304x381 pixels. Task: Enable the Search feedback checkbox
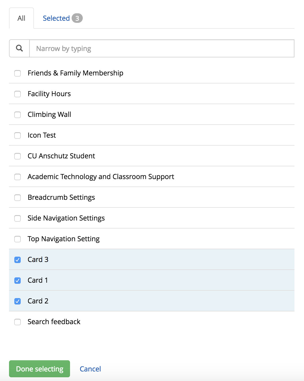click(x=18, y=322)
